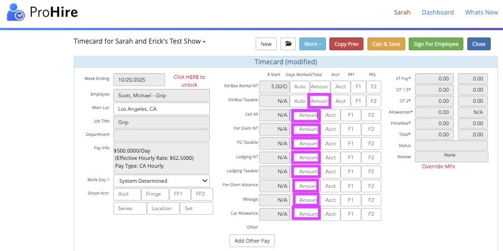503x251 pixels.
Task: Click Kit/Box Rental NT Auto field
Action: pyautogui.click(x=300, y=87)
